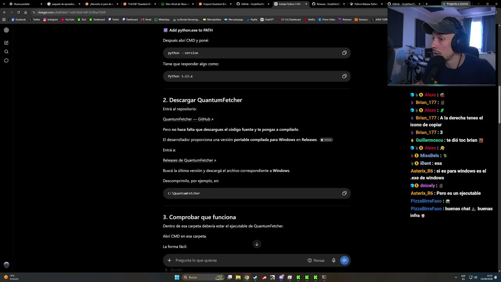
Task: Open the Instagram bookmark
Action: coord(50,20)
